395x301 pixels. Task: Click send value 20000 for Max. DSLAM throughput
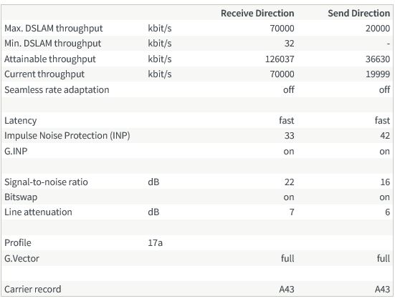click(x=378, y=28)
